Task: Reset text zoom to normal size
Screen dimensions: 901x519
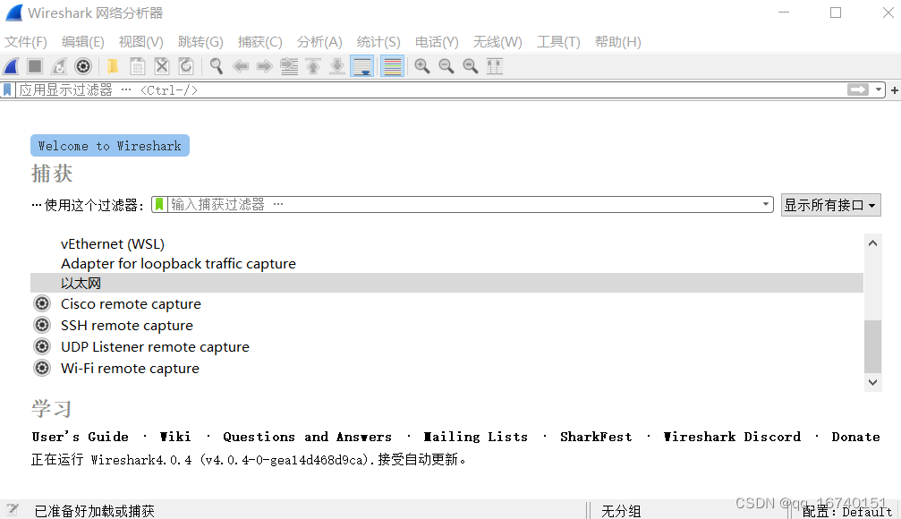Action: [x=470, y=67]
